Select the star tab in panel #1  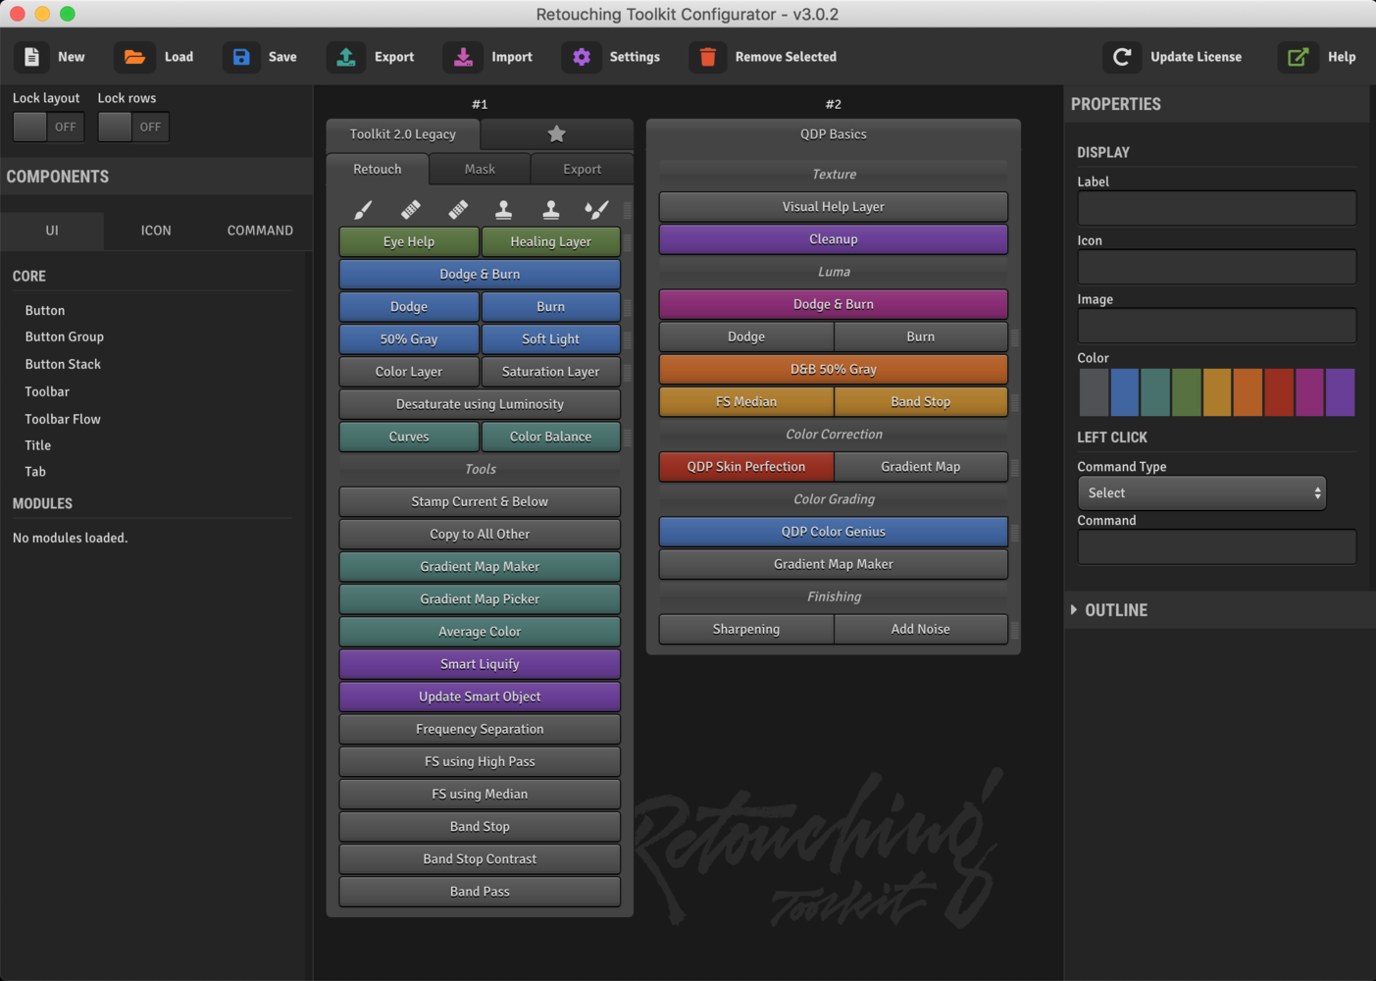click(x=556, y=134)
